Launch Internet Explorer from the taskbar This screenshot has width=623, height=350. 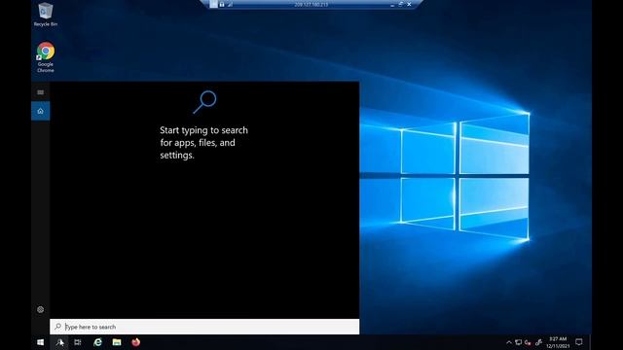click(97, 342)
